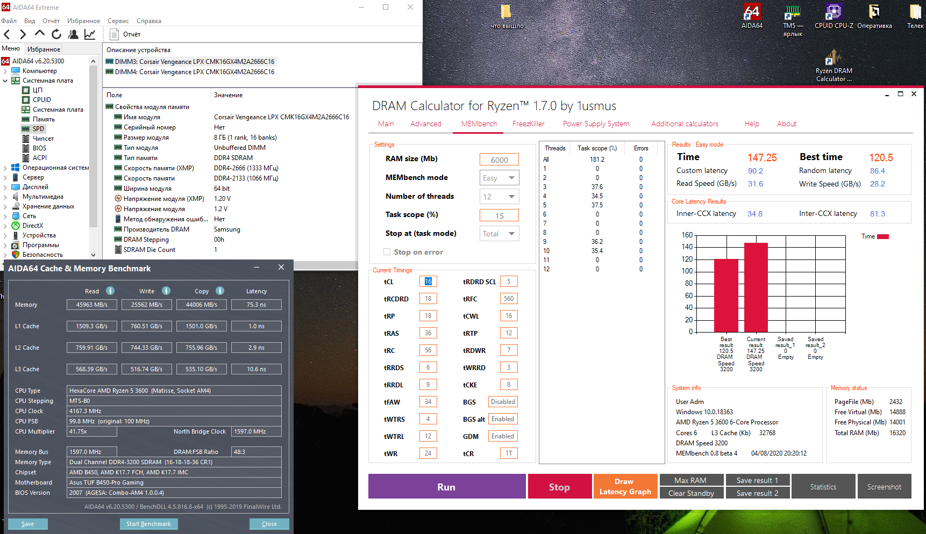Viewport: 926px width, 534px height.
Task: Click the Screenshot button in DRAM Calculator
Action: [x=884, y=487]
